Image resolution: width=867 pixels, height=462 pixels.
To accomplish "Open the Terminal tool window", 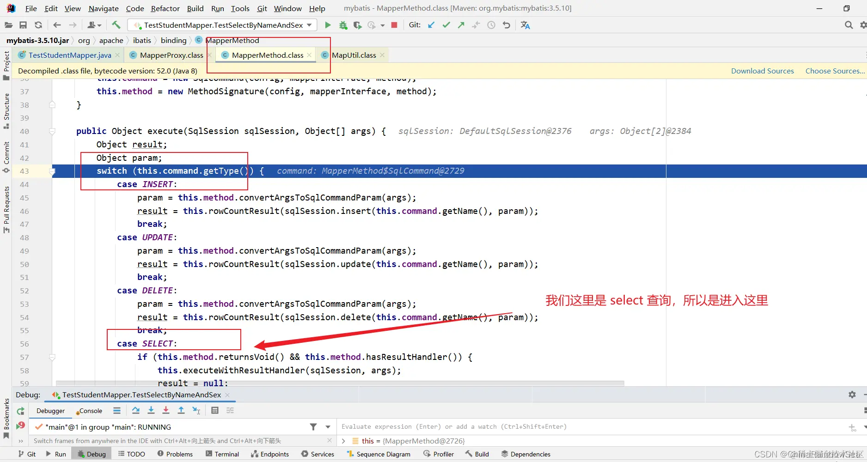I will pyautogui.click(x=222, y=454).
